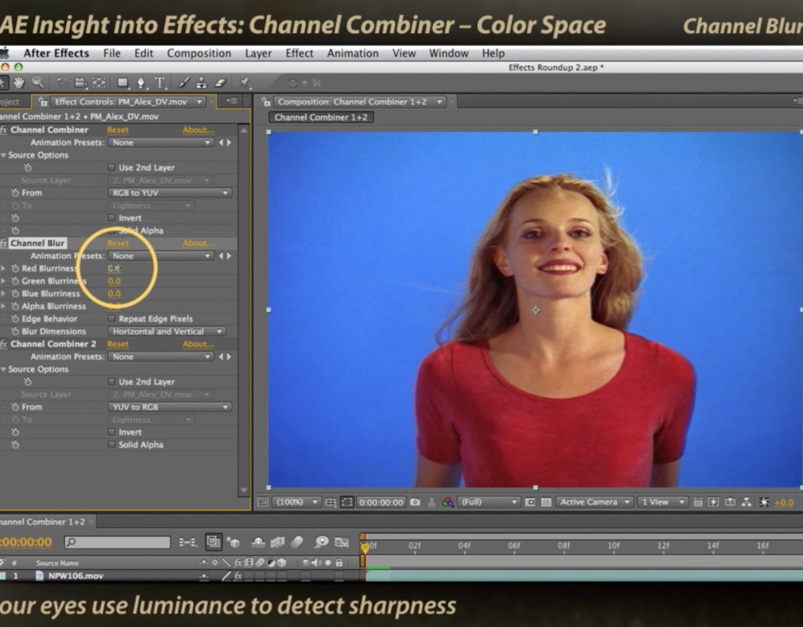Select the Type tool
803x627 pixels.
coord(160,82)
